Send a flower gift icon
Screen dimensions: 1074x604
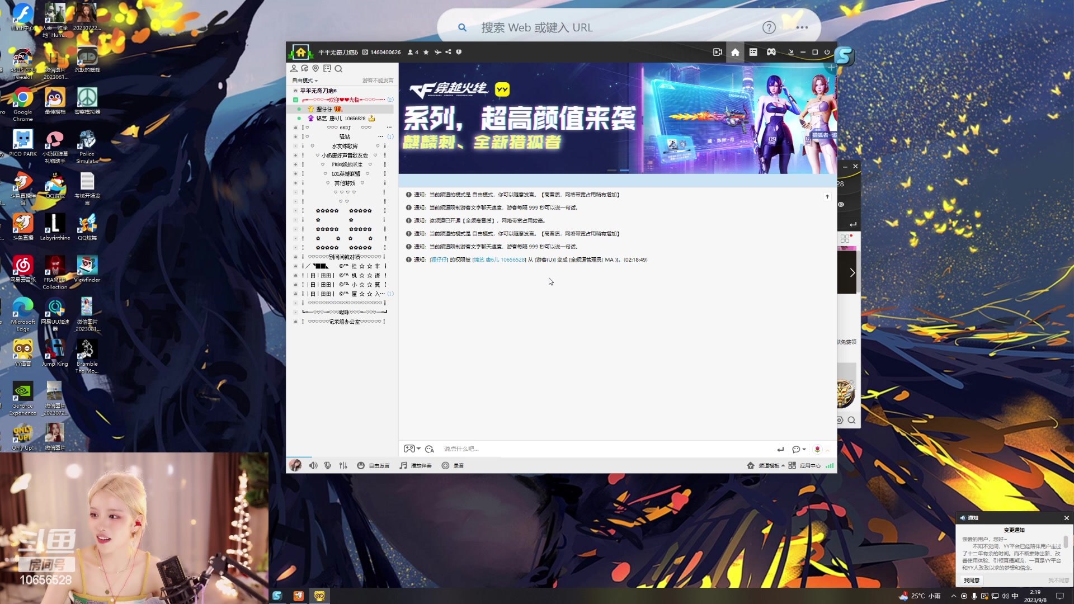tap(817, 449)
